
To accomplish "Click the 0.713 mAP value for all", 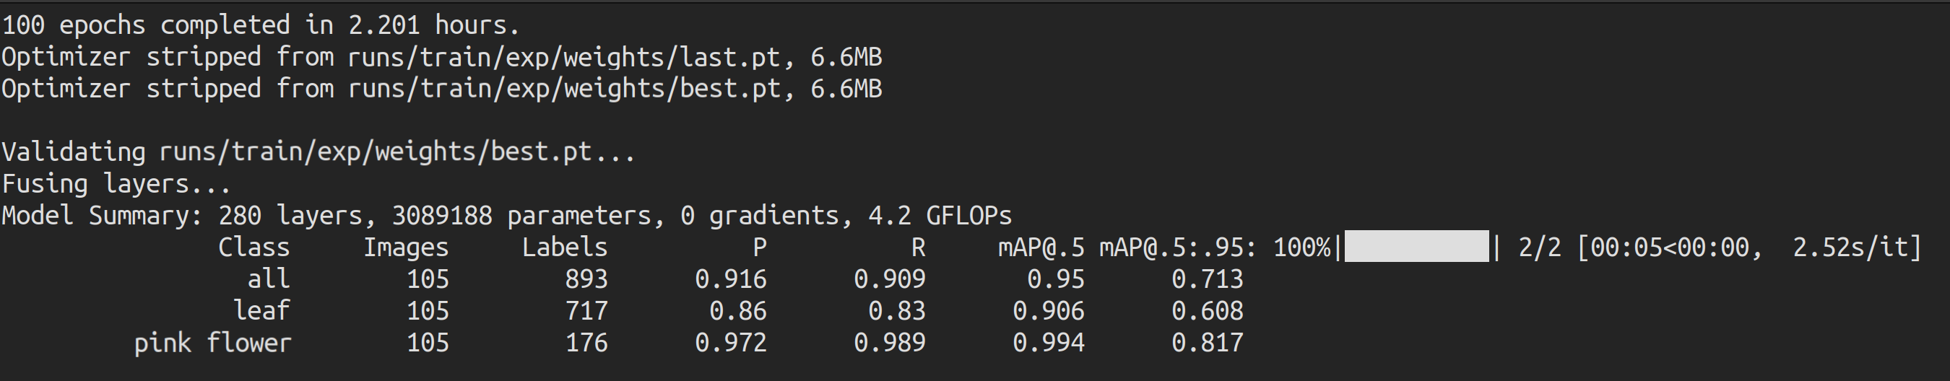I will [1208, 280].
